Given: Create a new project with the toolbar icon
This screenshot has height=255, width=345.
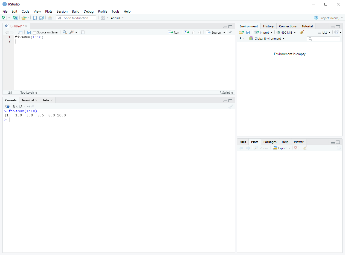Looking at the screenshot, I should pos(15,18).
